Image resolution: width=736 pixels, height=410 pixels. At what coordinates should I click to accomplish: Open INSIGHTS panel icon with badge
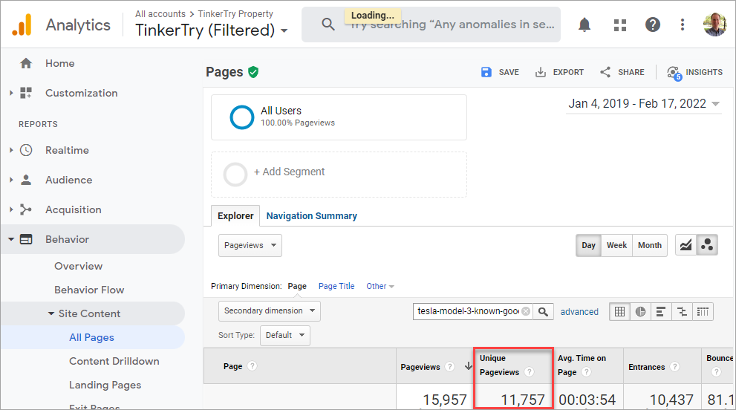click(x=674, y=73)
